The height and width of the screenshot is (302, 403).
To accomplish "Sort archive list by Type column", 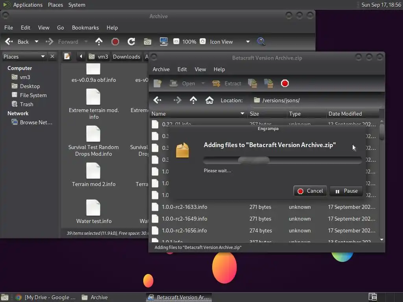I will click(x=307, y=114).
